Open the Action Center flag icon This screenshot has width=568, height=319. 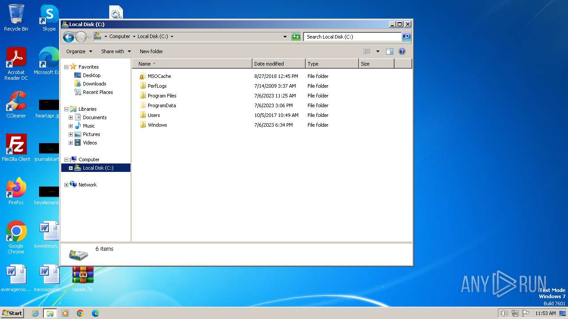pos(526,313)
